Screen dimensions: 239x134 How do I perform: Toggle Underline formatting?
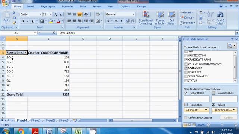(x=33, y=21)
